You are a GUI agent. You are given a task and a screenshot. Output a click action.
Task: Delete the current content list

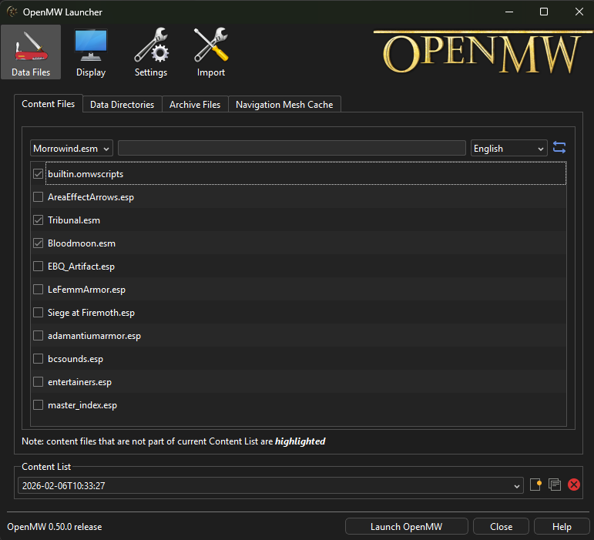pos(574,485)
